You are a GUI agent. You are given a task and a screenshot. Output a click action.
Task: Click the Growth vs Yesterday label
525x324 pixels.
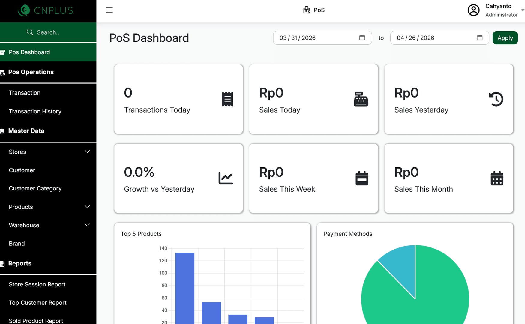click(159, 189)
